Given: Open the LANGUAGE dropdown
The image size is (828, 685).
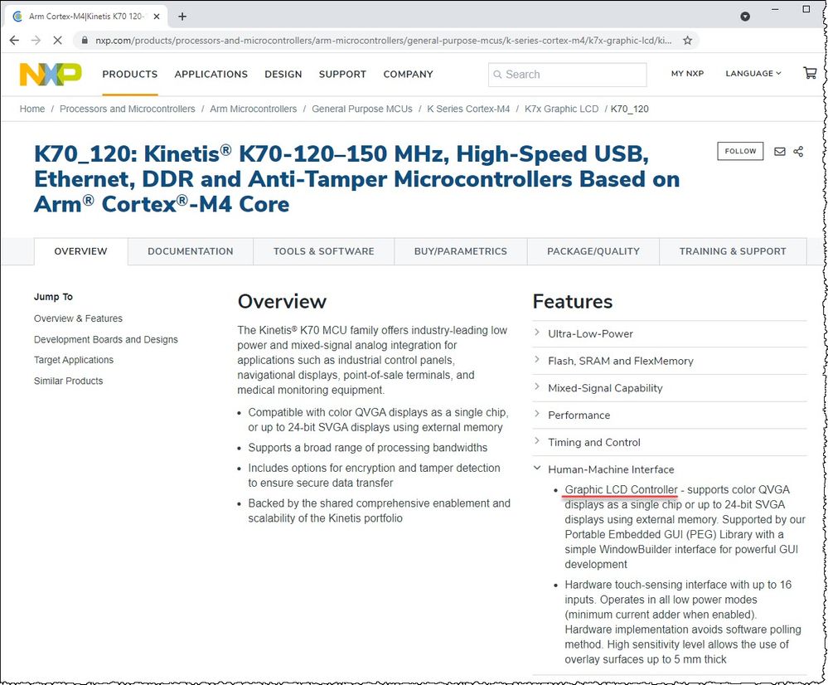Looking at the screenshot, I should 753,74.
